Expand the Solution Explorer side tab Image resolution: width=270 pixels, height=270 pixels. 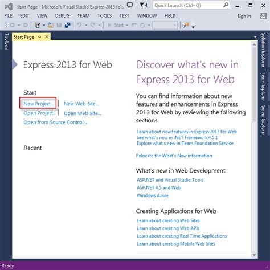pos(263,50)
